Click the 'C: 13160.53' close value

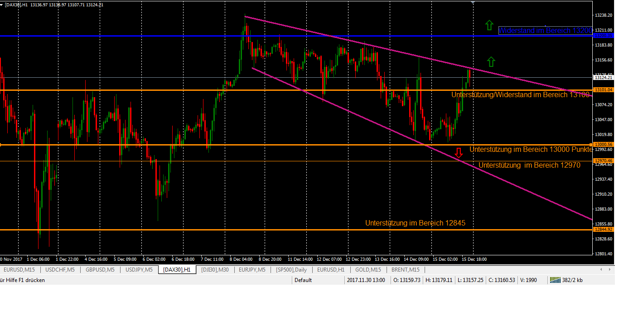click(x=502, y=280)
